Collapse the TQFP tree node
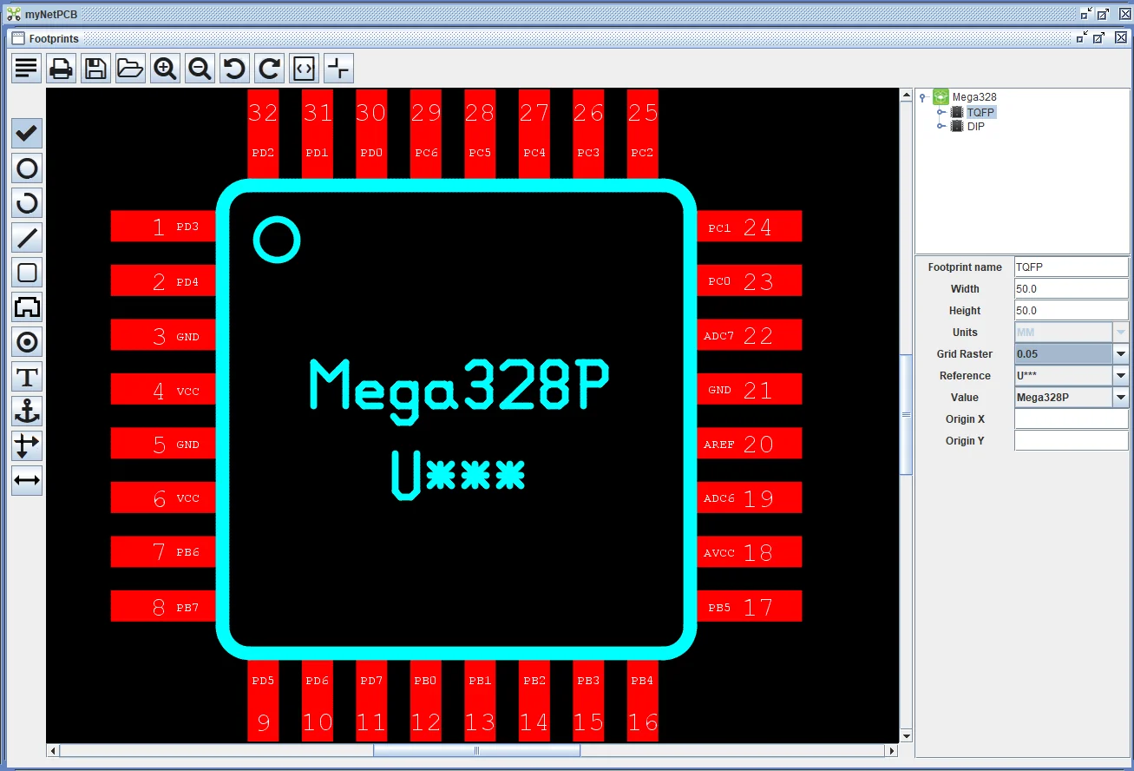 click(941, 111)
